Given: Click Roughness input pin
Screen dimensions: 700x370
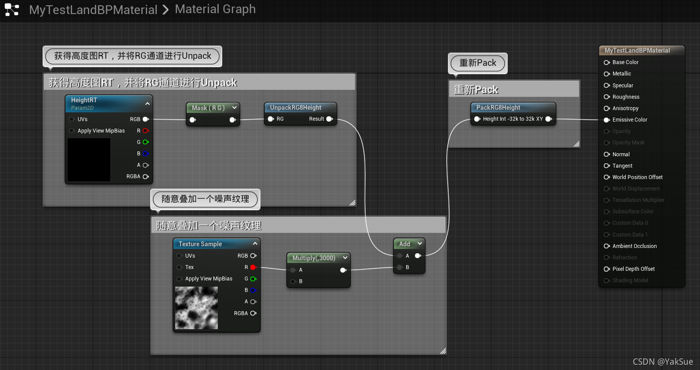Looking at the screenshot, I should click(607, 97).
